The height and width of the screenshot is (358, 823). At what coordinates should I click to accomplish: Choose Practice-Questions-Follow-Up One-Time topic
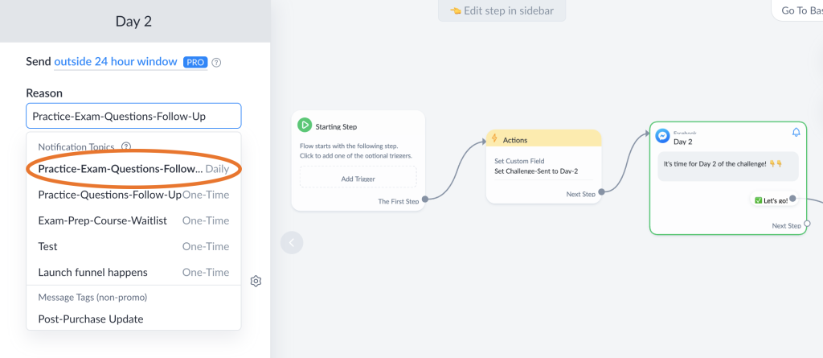(133, 195)
